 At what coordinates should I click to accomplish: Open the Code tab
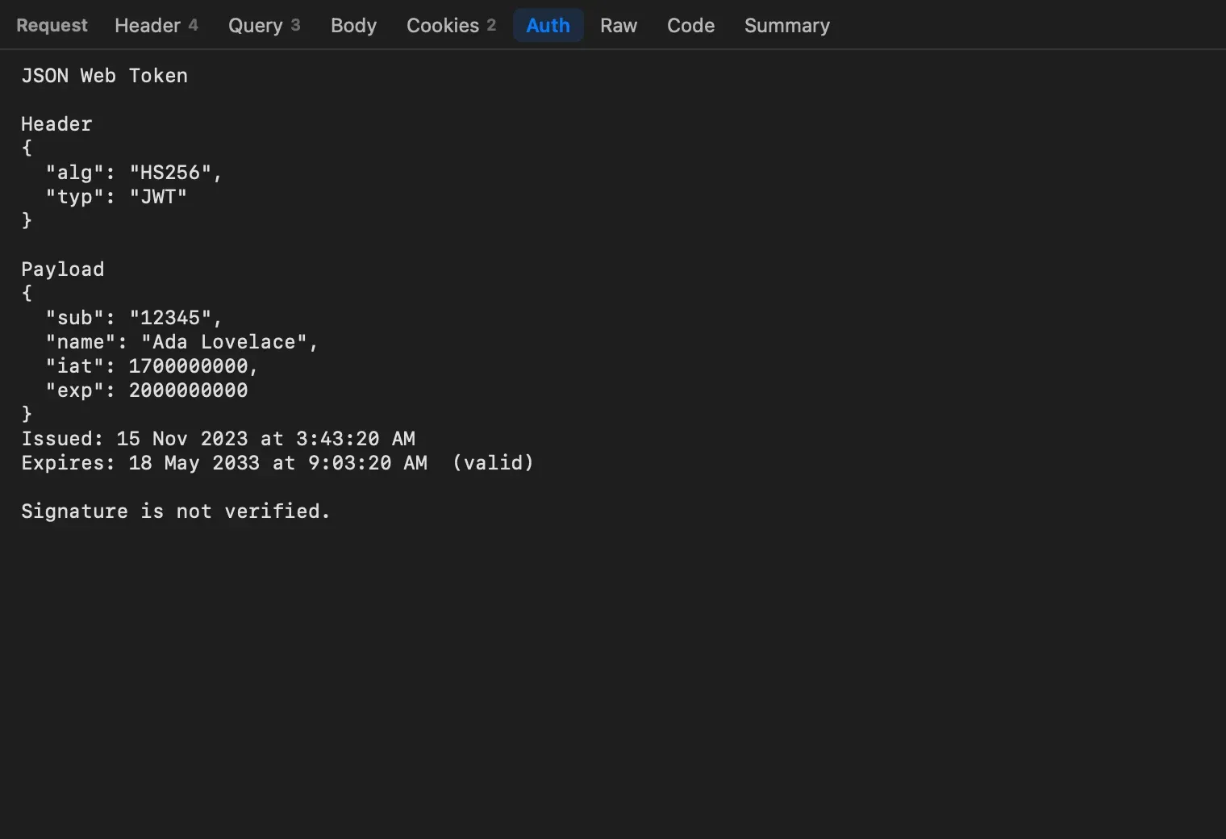click(690, 25)
